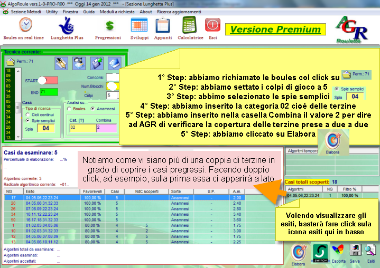Sort results by Casi column header

click(115, 192)
